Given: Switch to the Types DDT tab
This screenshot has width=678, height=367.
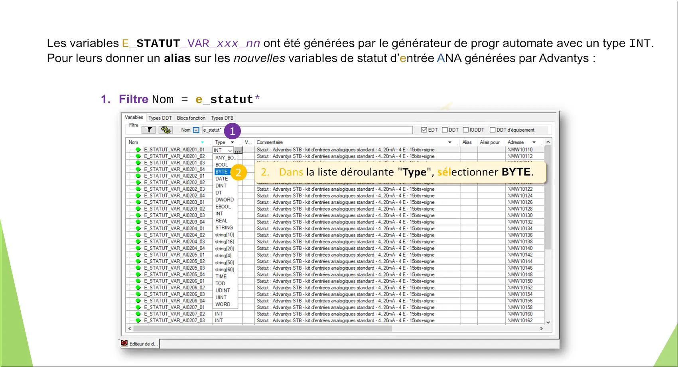Looking at the screenshot, I should click(x=160, y=118).
